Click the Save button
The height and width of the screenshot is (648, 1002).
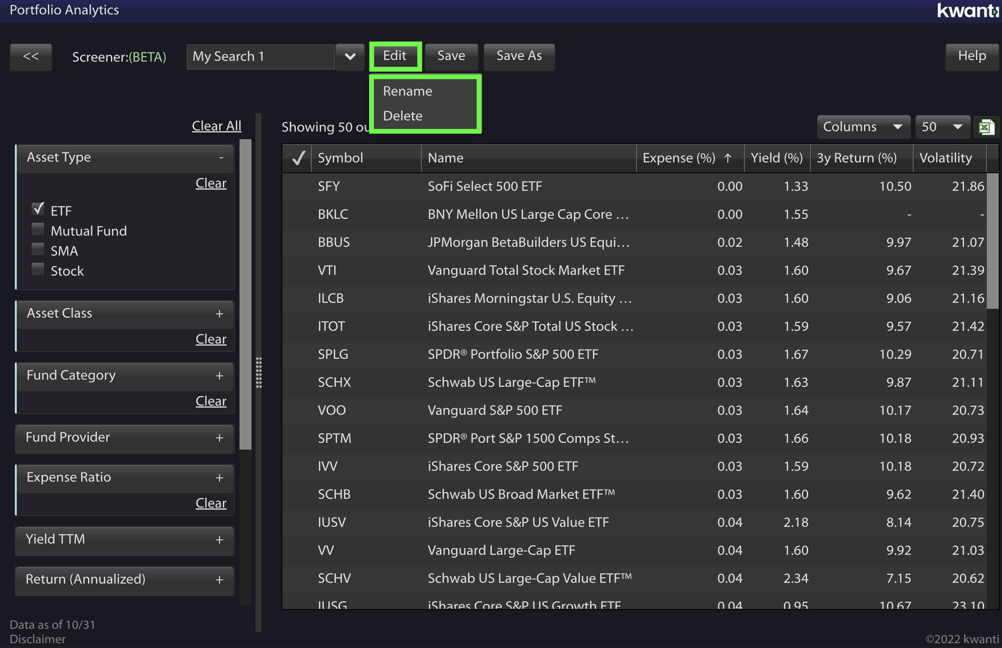coord(451,56)
